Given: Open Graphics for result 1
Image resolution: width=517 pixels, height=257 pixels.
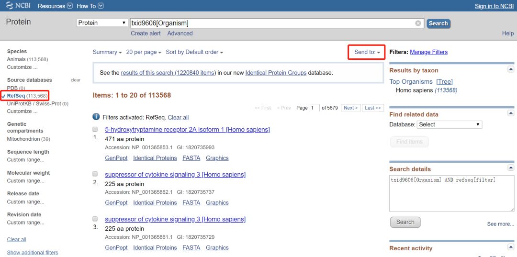Looking at the screenshot, I should coord(217,158).
